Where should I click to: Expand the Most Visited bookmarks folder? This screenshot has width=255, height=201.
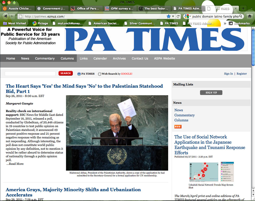[16, 23]
